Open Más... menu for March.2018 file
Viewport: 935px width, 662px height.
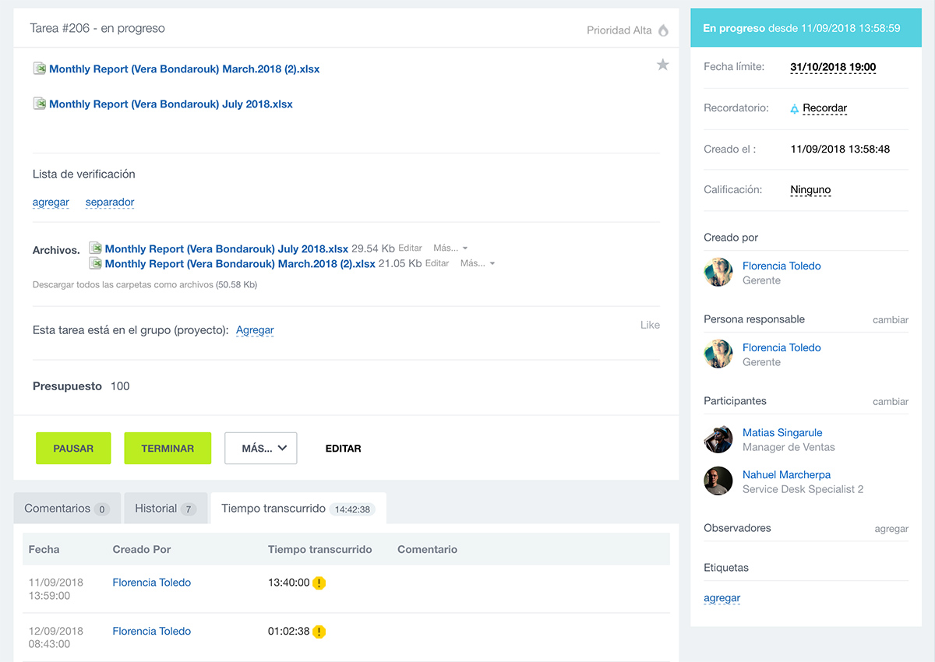point(477,263)
